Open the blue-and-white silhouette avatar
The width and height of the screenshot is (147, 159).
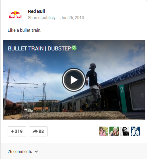click(135, 131)
